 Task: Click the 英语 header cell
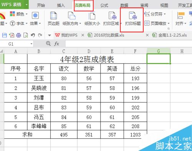pos(112,69)
